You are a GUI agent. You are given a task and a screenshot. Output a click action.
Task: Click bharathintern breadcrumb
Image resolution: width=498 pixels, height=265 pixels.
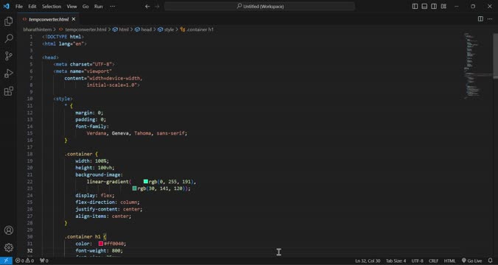[37, 29]
